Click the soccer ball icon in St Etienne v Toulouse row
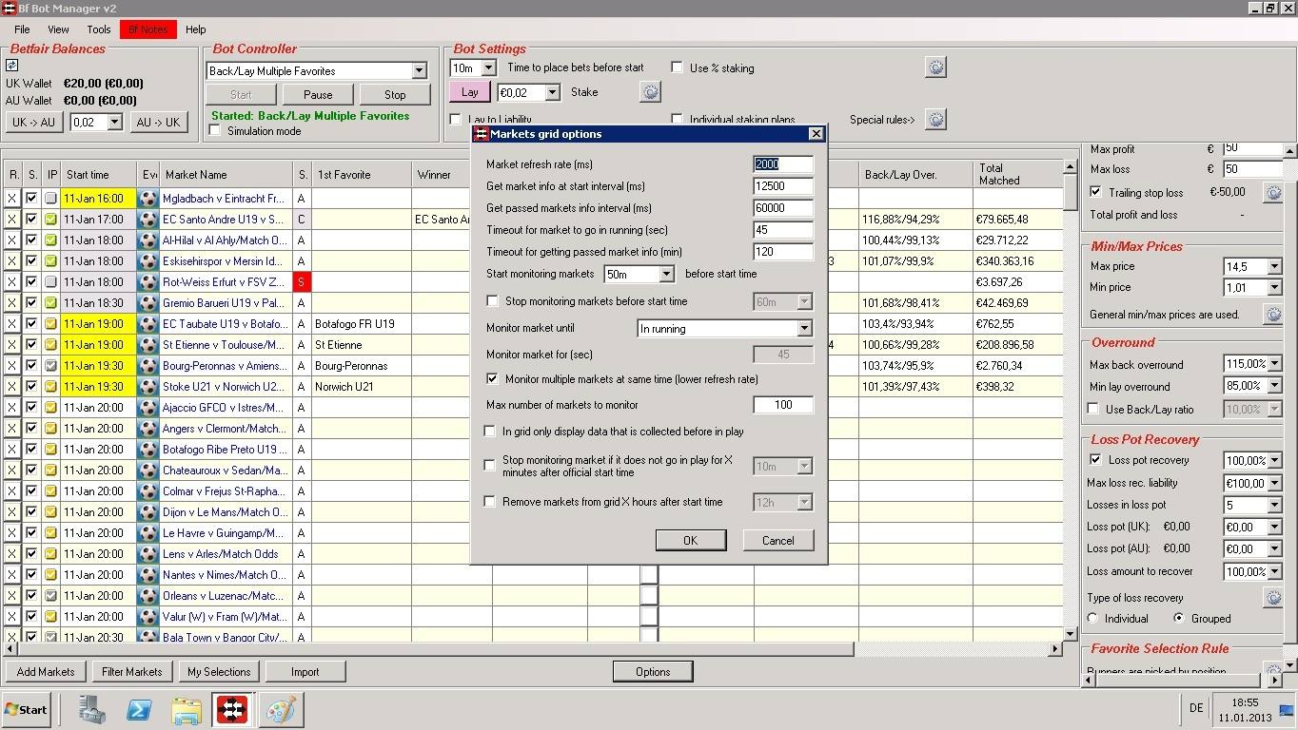Screen dimensions: 1298x730 tap(147, 344)
